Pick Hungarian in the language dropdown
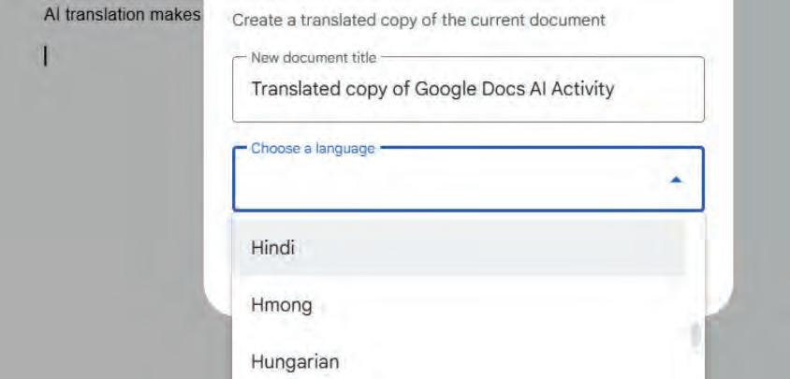Image resolution: width=790 pixels, height=379 pixels. (x=295, y=360)
